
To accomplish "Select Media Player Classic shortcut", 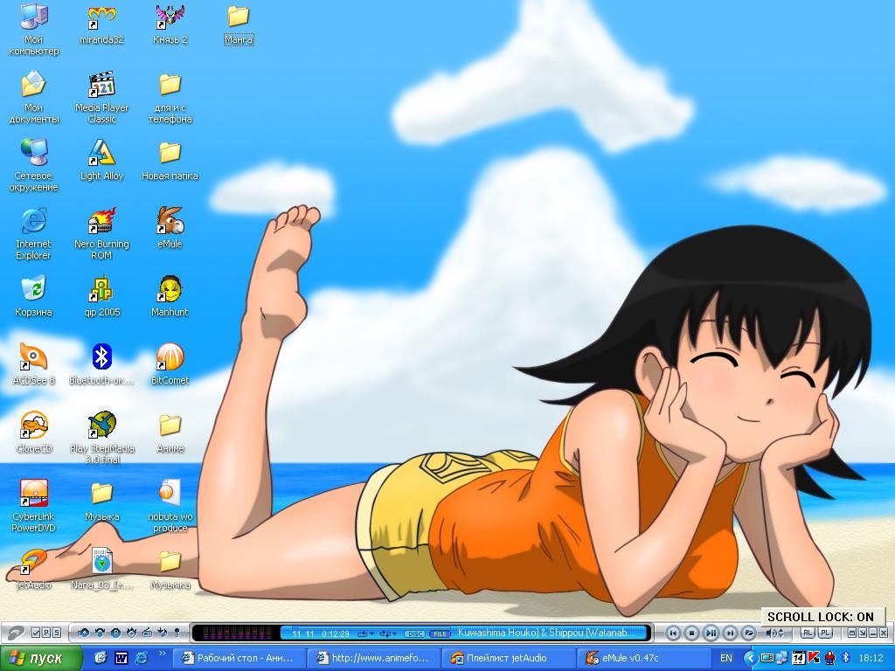I will point(101,97).
